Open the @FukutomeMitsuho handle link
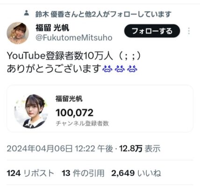 [x=74, y=38]
